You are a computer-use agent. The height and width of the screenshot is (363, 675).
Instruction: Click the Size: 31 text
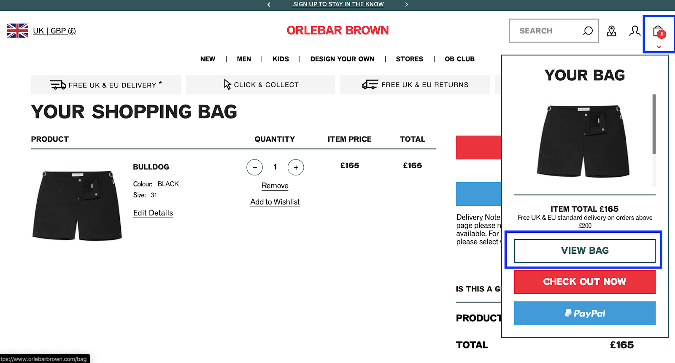click(x=145, y=195)
